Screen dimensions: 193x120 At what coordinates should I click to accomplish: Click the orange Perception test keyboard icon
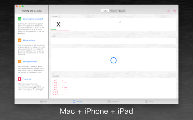pyautogui.click(x=20, y=61)
